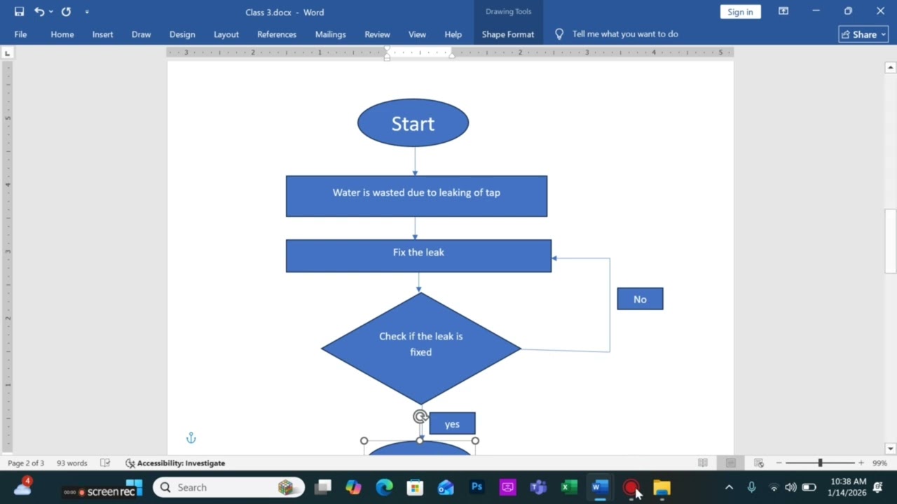Image resolution: width=897 pixels, height=504 pixels.
Task: Click the proofing check icon in status bar
Action: point(105,463)
